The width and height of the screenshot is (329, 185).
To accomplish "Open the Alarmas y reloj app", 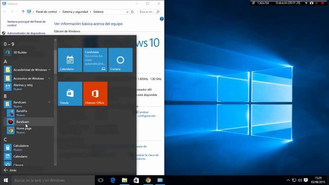I will tap(28, 87).
